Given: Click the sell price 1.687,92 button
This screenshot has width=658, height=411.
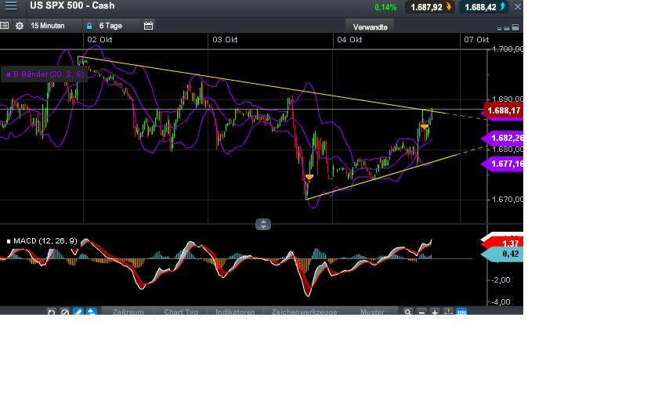Looking at the screenshot, I should [430, 7].
